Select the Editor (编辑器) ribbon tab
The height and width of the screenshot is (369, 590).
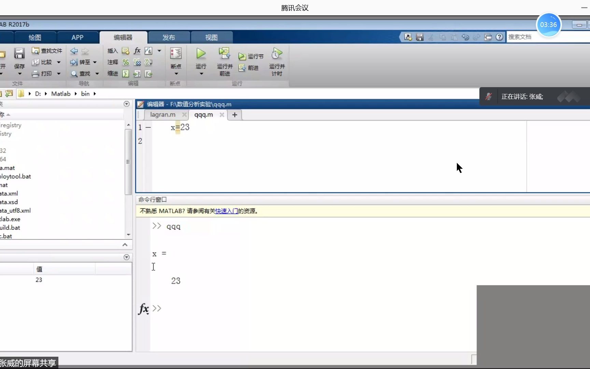tap(123, 37)
